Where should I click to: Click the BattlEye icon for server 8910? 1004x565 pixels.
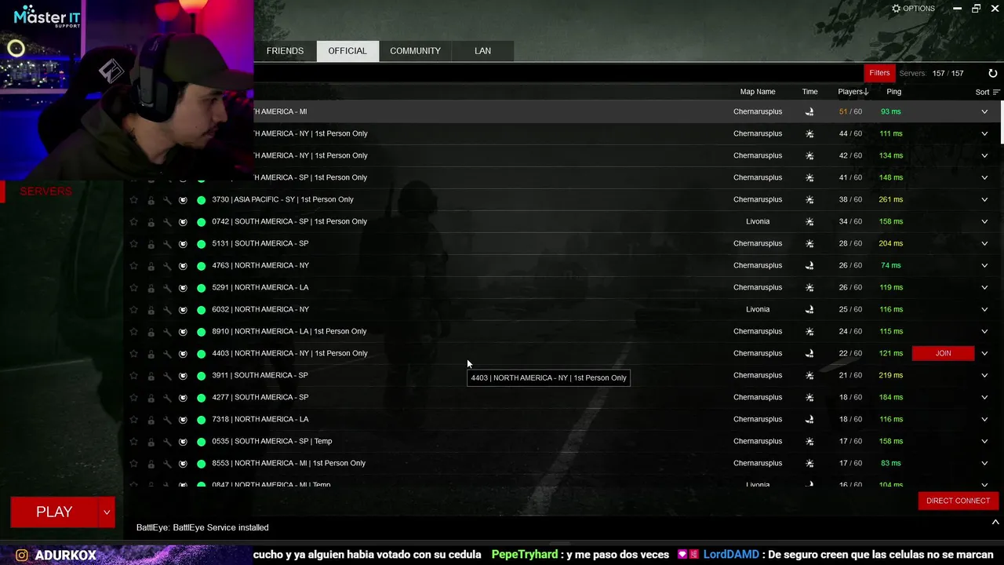click(x=183, y=331)
